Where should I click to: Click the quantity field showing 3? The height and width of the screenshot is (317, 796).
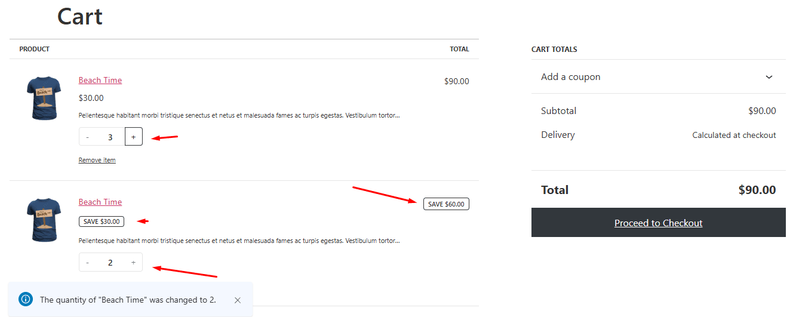coord(110,137)
